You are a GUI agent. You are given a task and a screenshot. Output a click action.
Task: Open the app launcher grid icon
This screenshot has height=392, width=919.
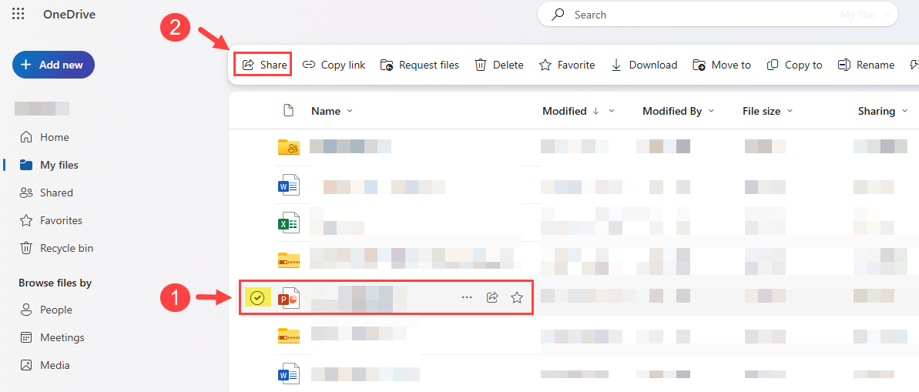(18, 14)
